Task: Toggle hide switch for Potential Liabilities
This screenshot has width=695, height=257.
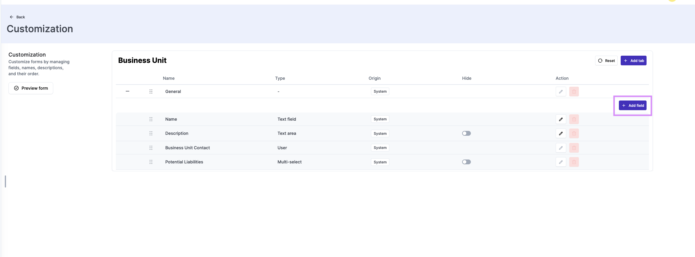Action: 466,162
